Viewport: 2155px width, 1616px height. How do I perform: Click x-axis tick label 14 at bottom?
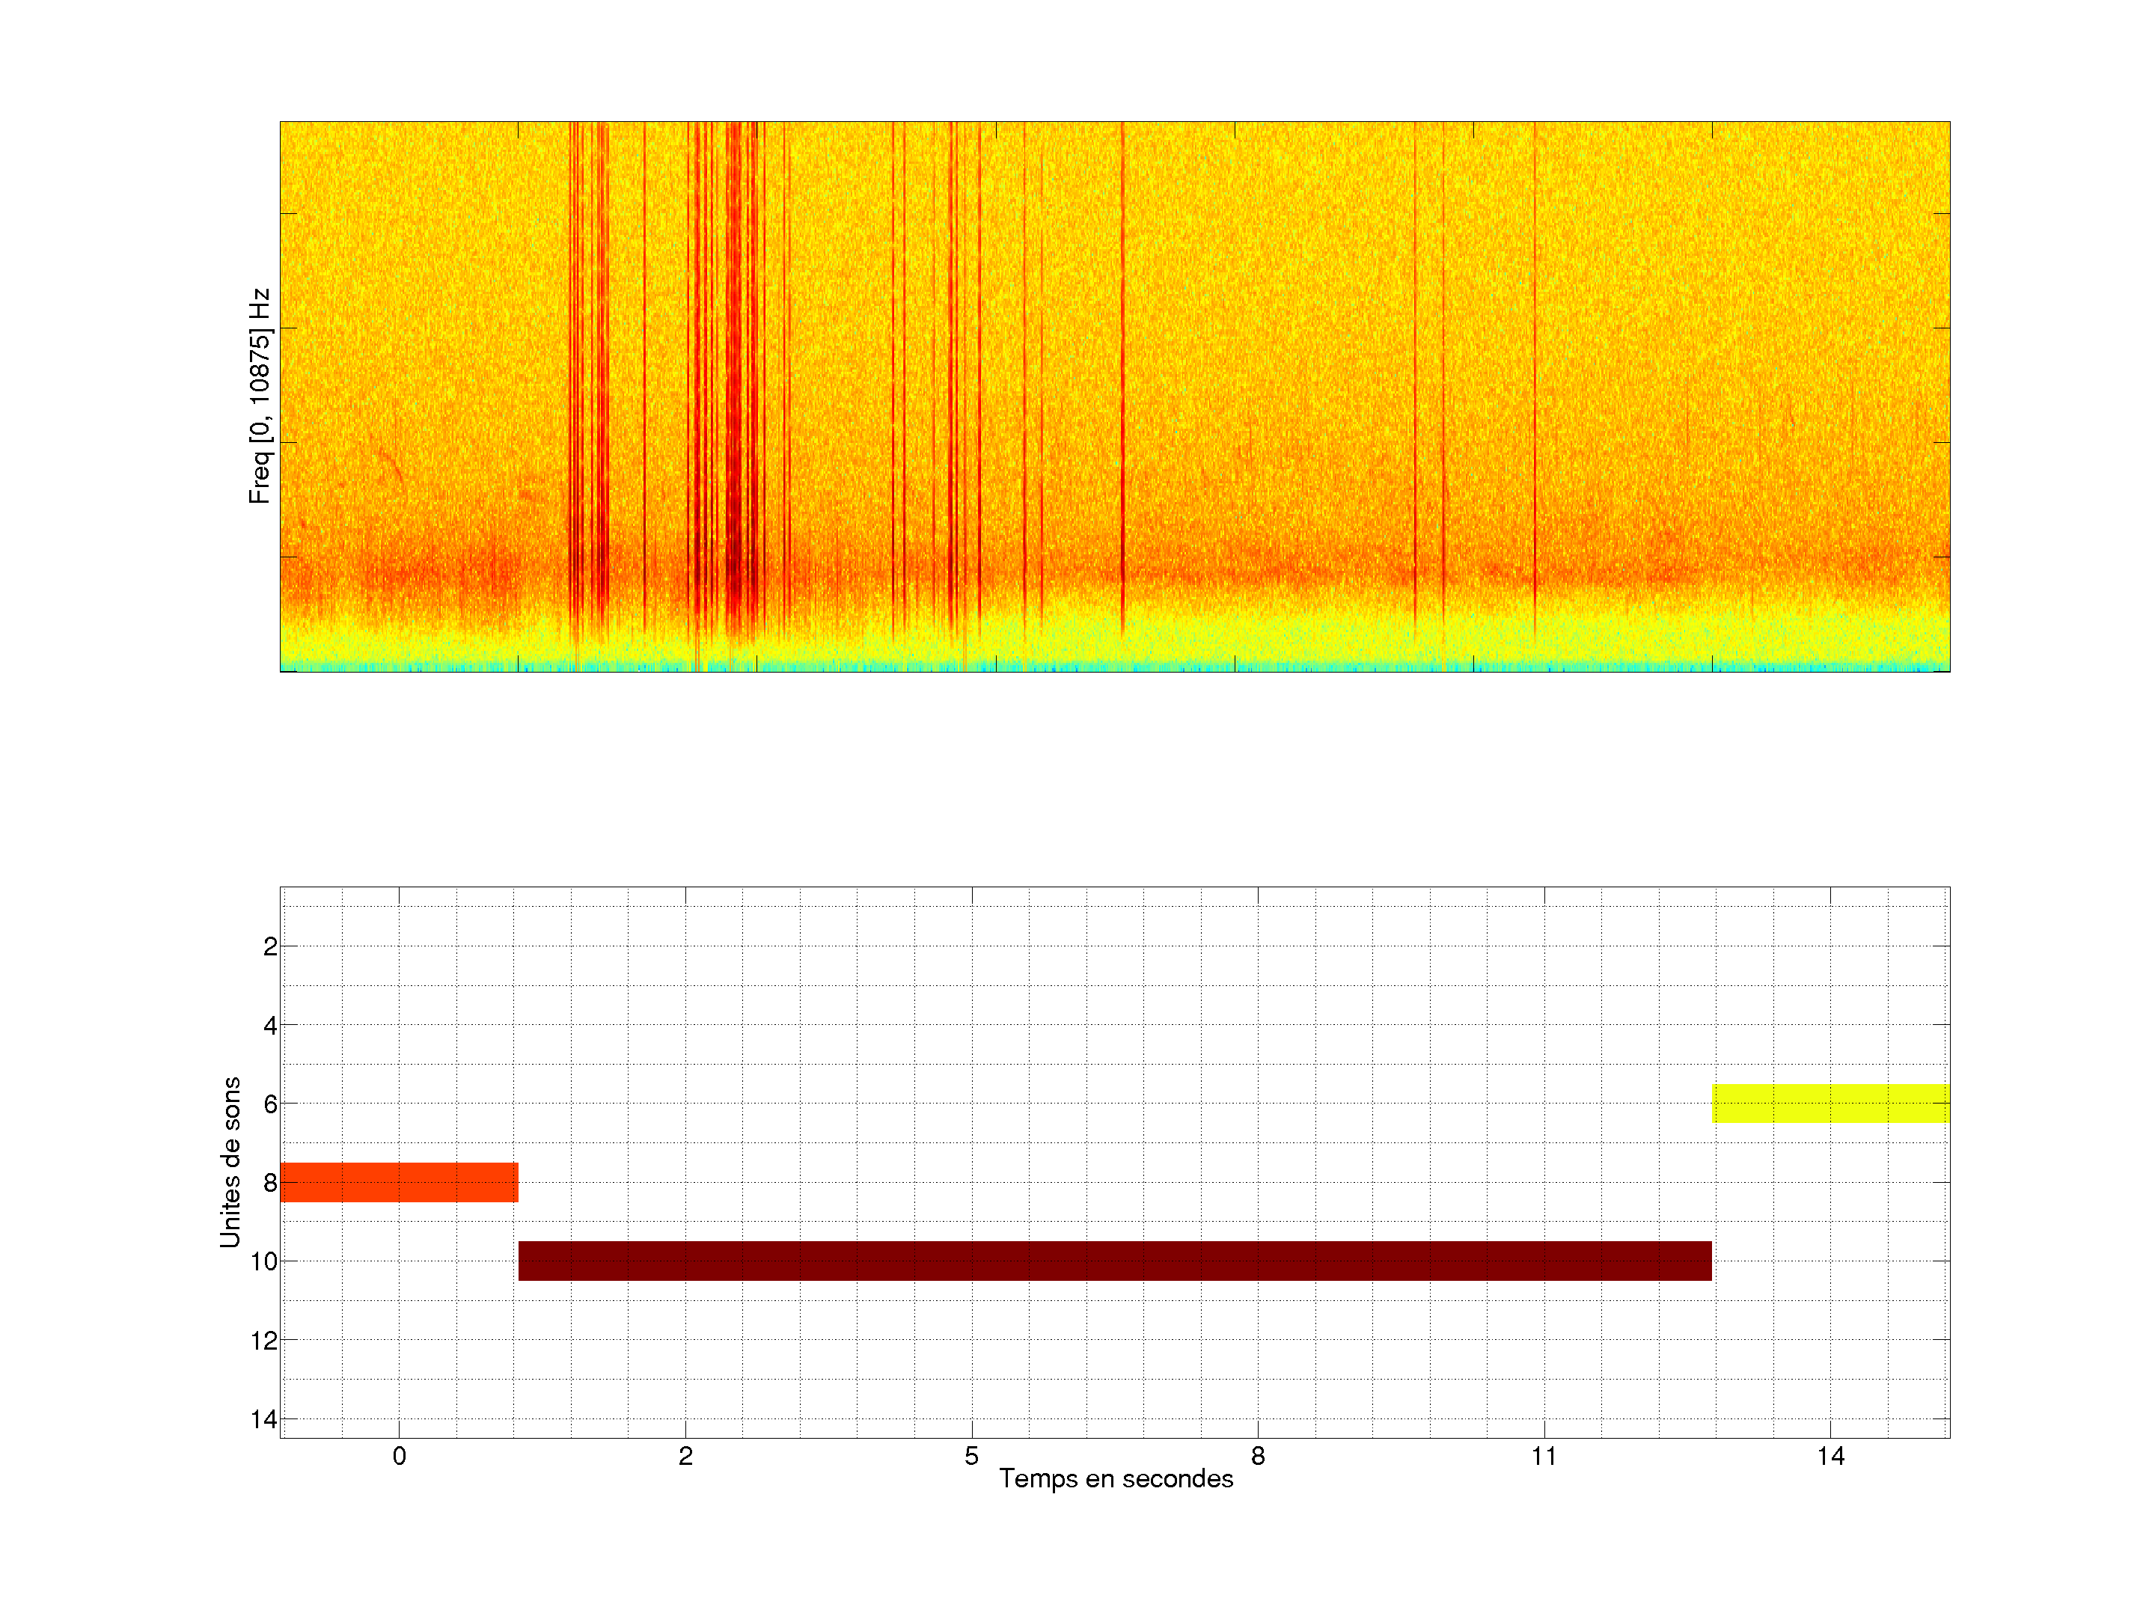(1830, 1456)
